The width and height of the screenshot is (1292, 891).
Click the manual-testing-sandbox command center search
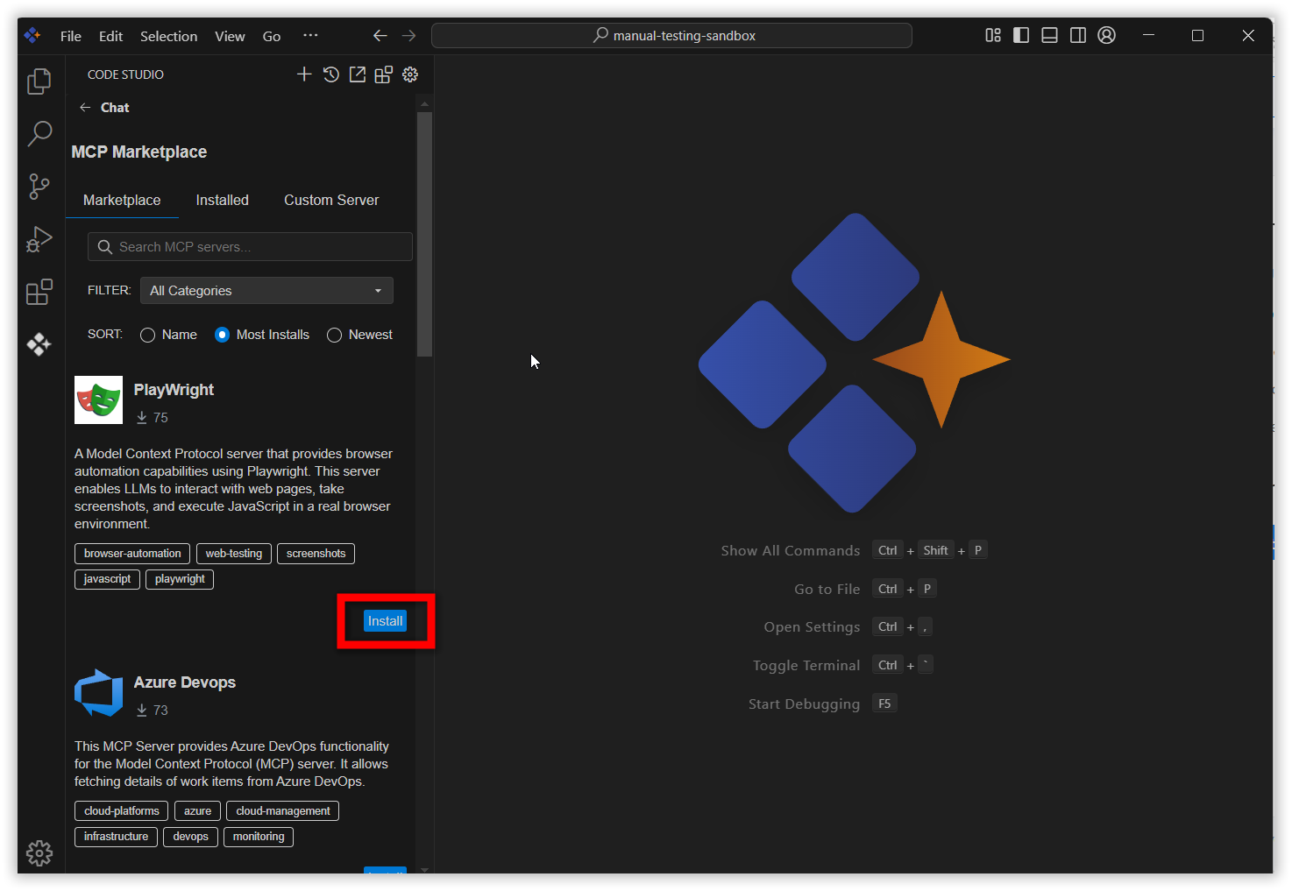[671, 36]
